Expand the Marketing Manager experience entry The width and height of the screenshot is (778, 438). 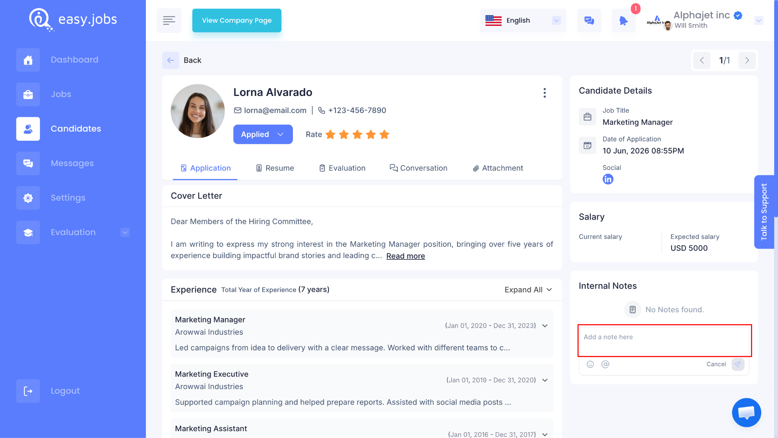coord(545,326)
